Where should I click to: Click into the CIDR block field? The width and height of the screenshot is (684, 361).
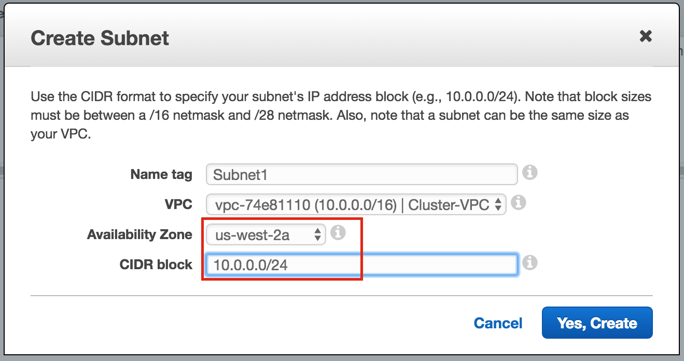coord(361,265)
